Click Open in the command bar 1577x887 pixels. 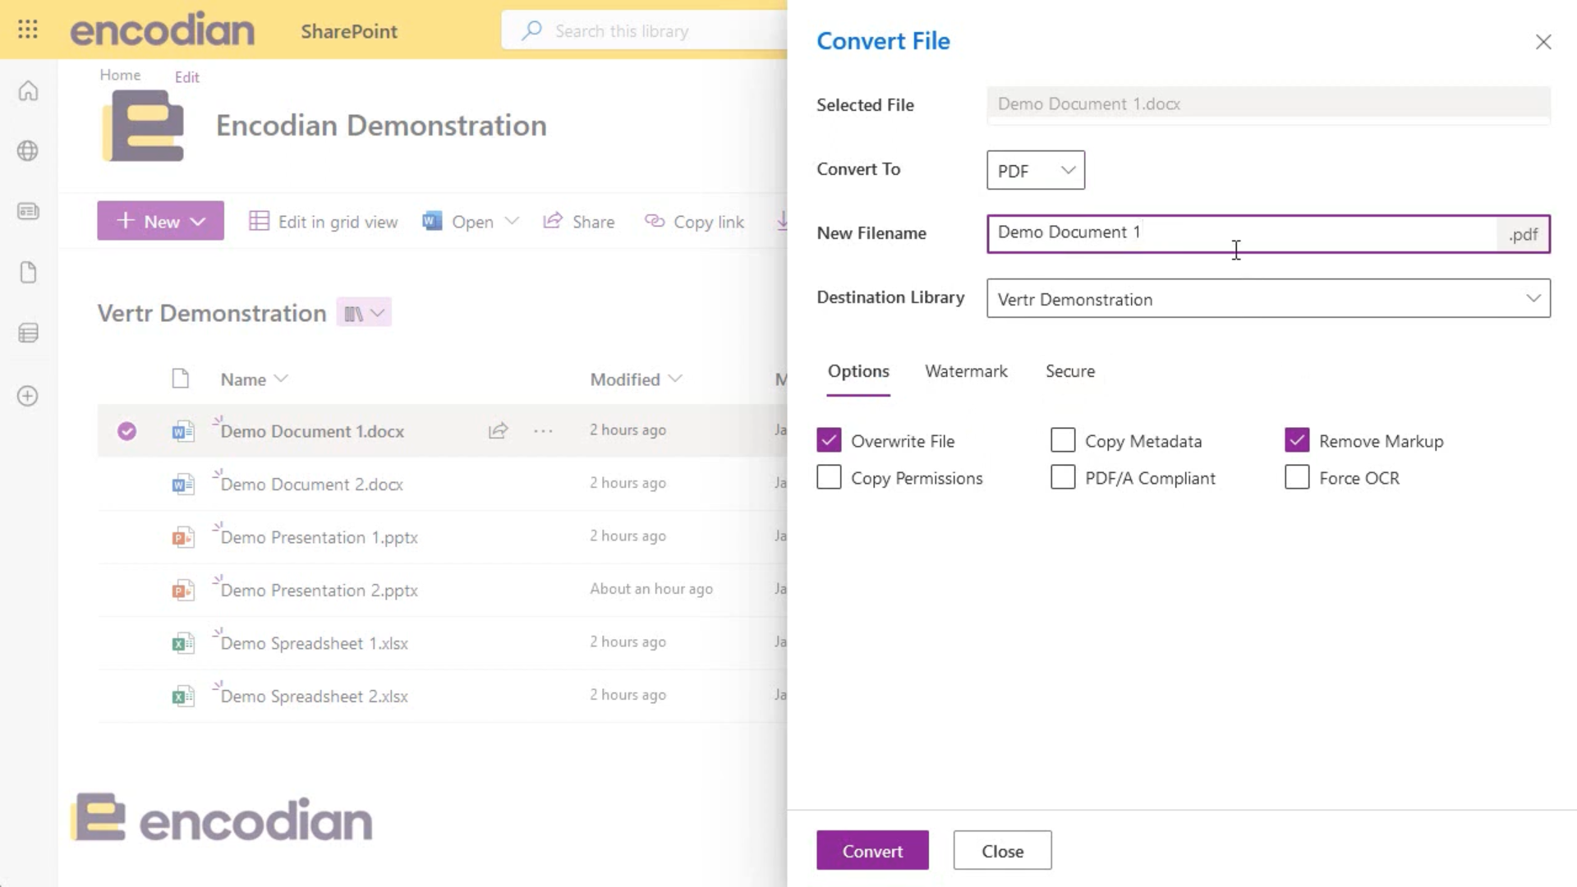(x=458, y=222)
